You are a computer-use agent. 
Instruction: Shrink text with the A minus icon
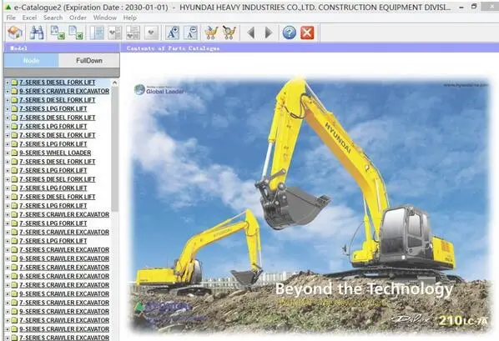coord(191,33)
